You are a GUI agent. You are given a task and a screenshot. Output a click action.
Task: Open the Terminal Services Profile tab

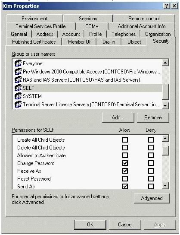40,26
